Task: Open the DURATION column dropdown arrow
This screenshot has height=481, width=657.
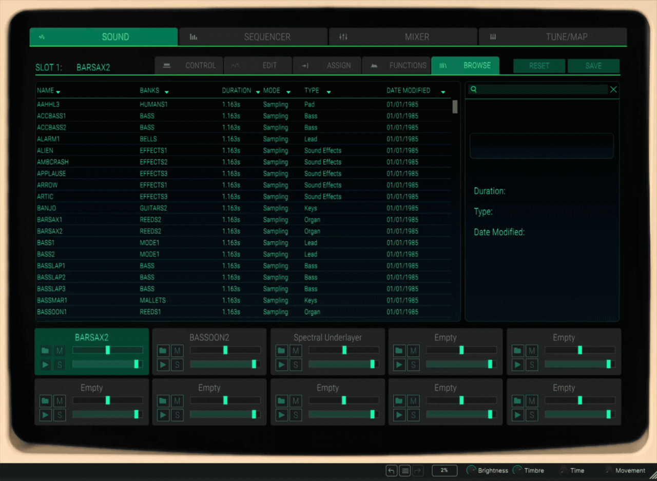Action: [258, 92]
